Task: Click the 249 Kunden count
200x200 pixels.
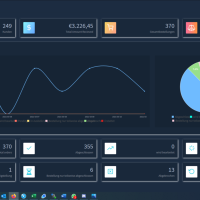Action: [7, 26]
